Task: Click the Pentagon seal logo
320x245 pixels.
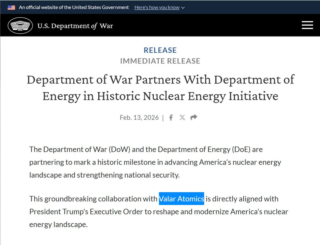Action: (20, 26)
